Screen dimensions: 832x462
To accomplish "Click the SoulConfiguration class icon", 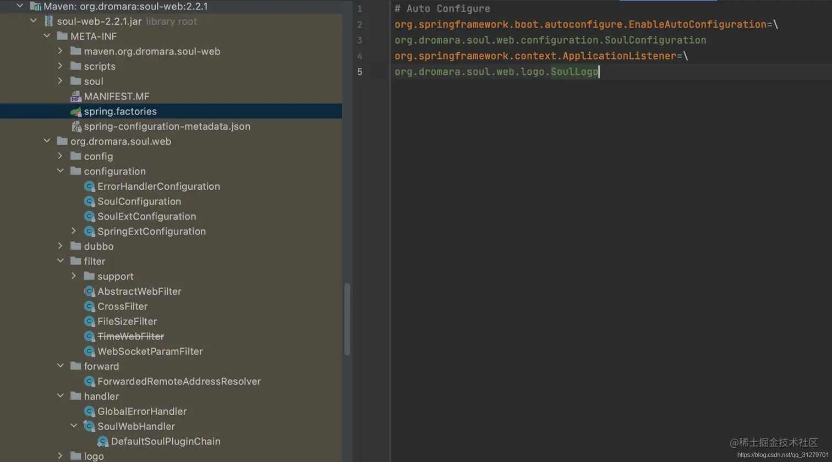I will (x=89, y=201).
